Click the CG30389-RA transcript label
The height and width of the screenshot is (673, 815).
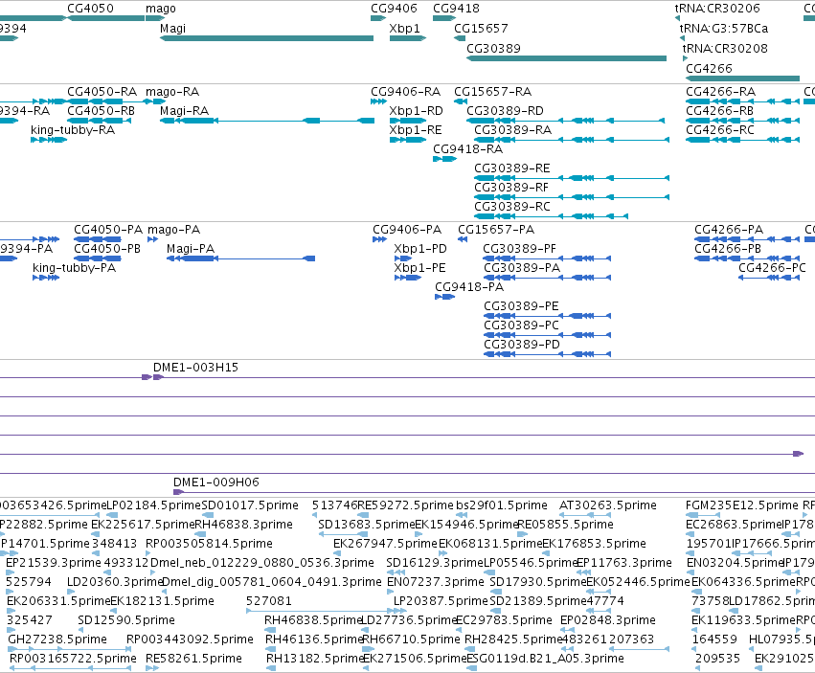[513, 130]
